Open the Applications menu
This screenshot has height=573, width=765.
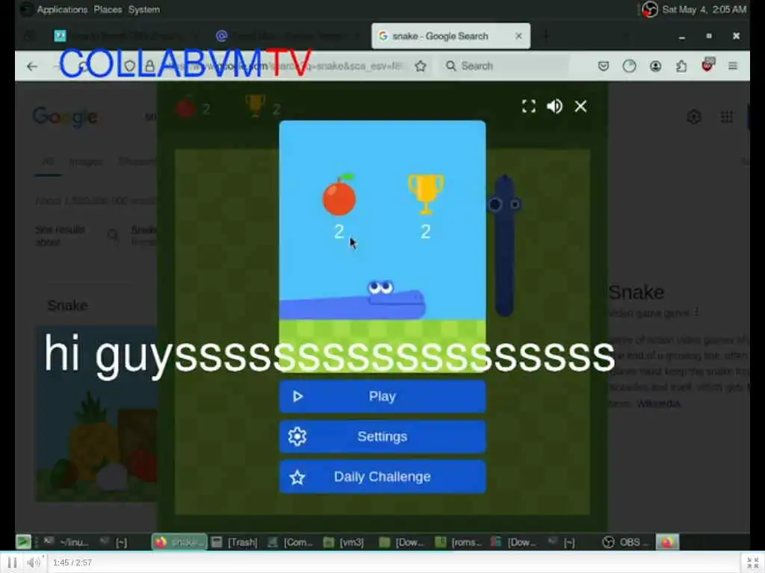pos(62,9)
